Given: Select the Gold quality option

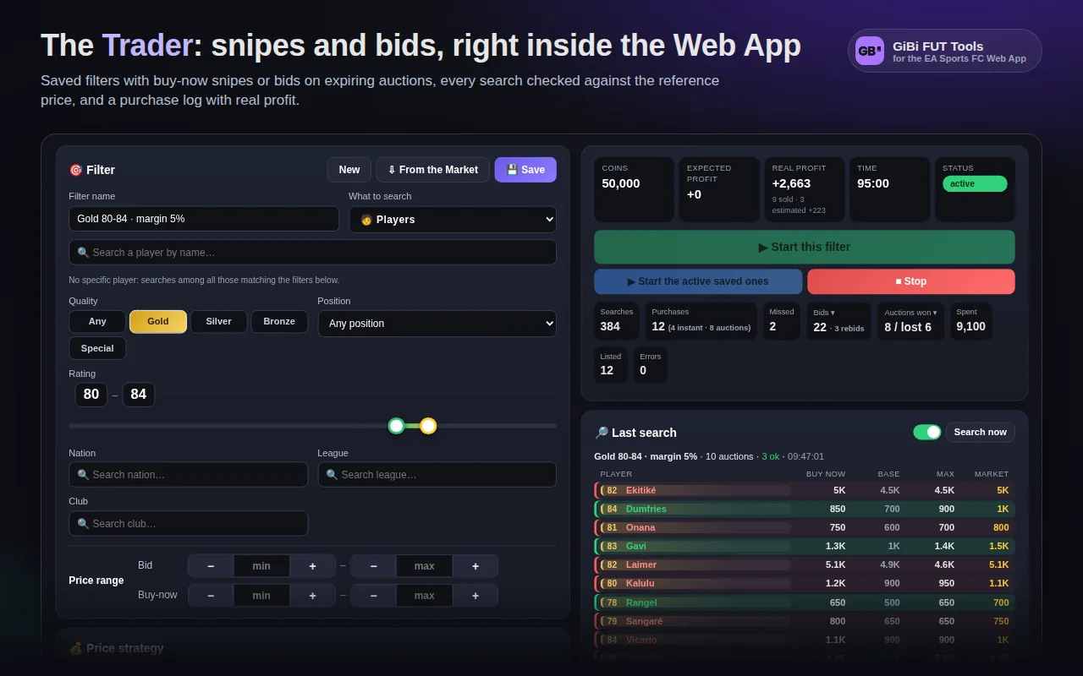Looking at the screenshot, I should click(158, 321).
